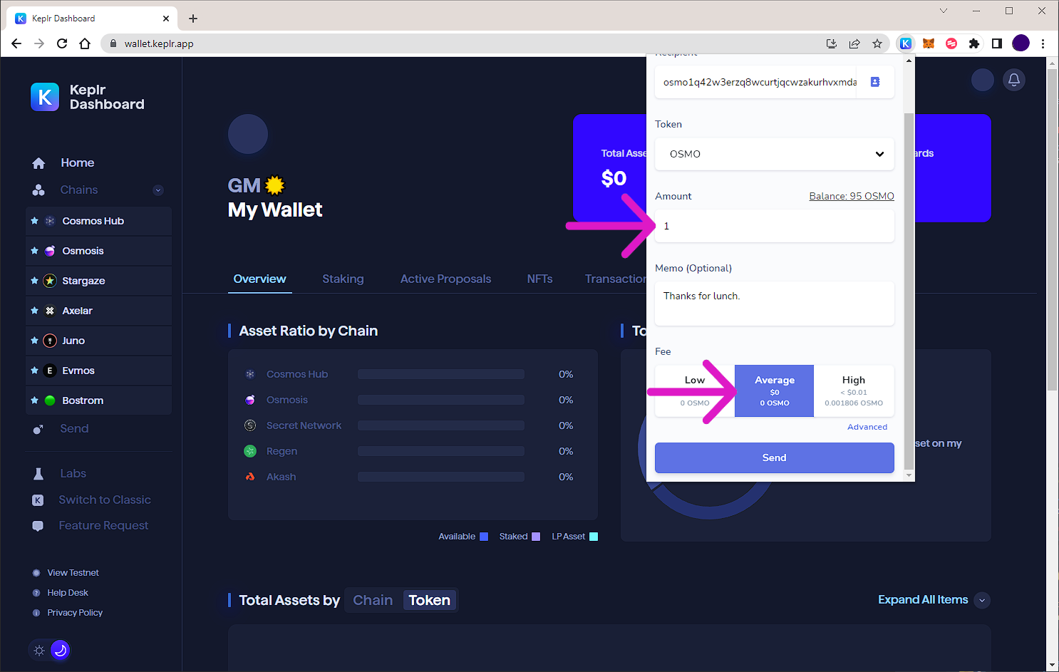Open the Chrome three-dot menu

(1043, 43)
